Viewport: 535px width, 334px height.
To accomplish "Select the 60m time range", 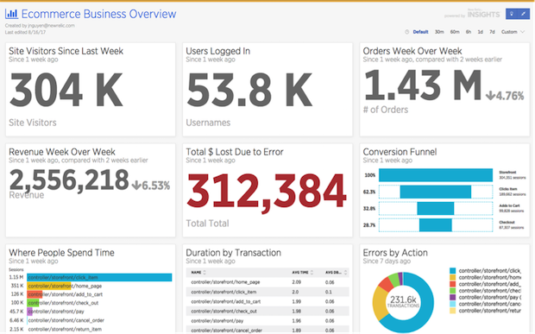I will [455, 32].
